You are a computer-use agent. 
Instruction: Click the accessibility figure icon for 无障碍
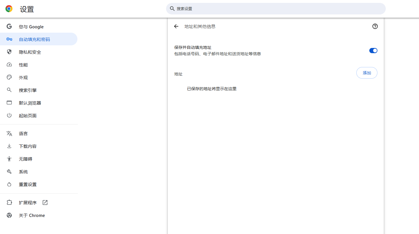point(9,159)
